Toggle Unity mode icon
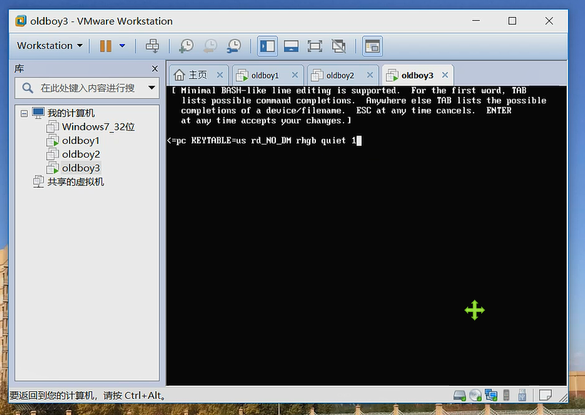Image resolution: width=585 pixels, height=415 pixels. coord(338,46)
